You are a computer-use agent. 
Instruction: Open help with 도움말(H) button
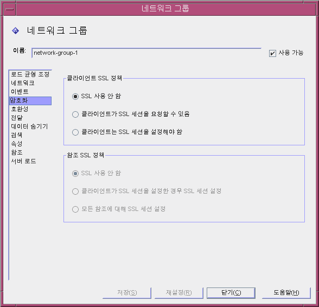tap(286, 292)
